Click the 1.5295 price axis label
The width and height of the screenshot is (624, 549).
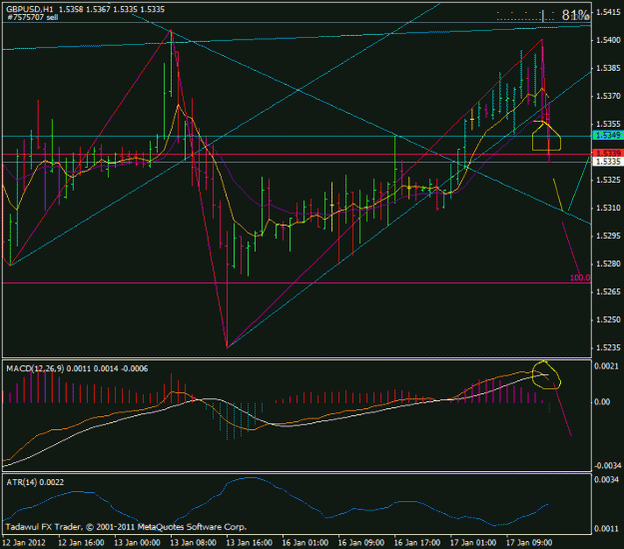608,236
